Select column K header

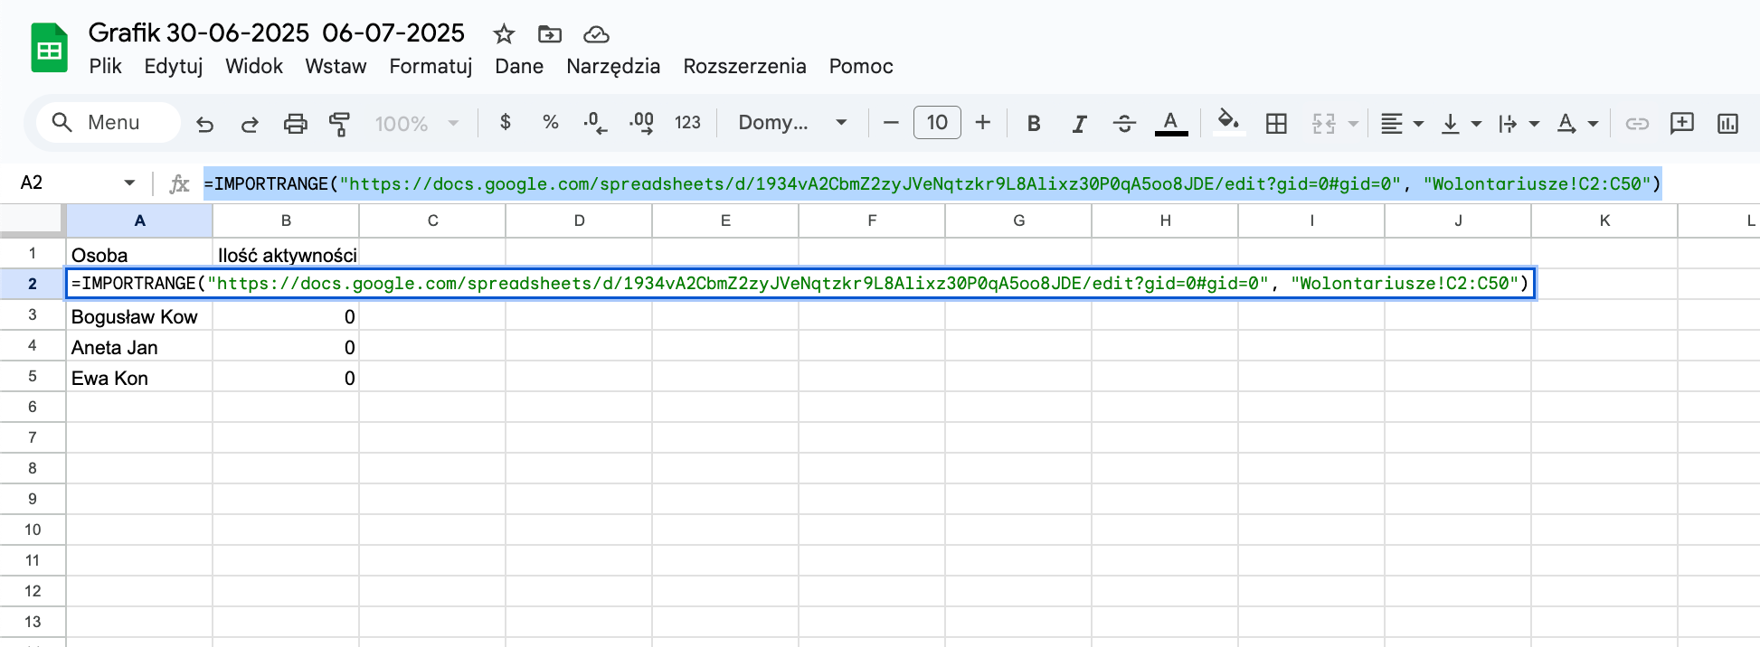[x=1604, y=220]
